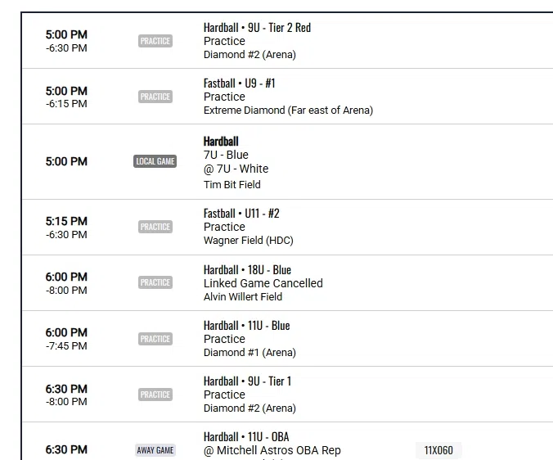Click PRACTICE badge for Hardball 11U Blue
553x460 pixels.
[155, 339]
